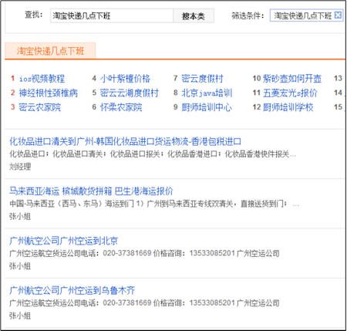Open the 密云农家院 link
Viewport: 347px width, 331px height.
(x=39, y=107)
